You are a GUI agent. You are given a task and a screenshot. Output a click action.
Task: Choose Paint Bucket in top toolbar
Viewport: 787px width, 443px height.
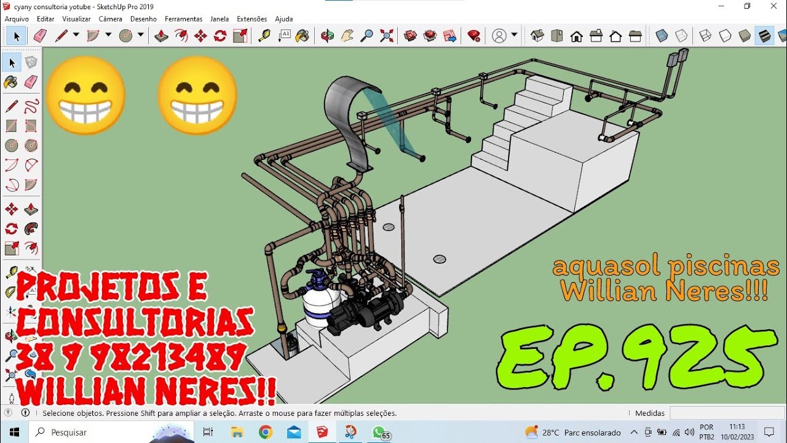[303, 36]
